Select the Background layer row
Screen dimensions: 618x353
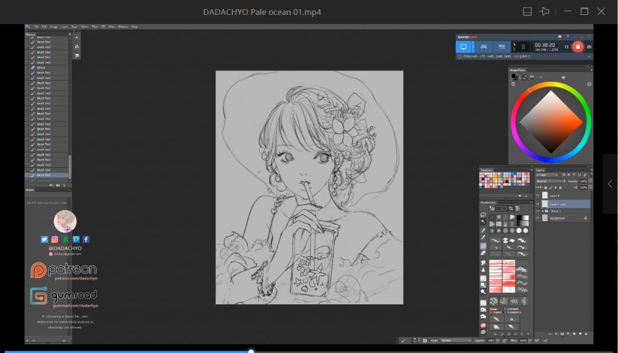click(563, 218)
